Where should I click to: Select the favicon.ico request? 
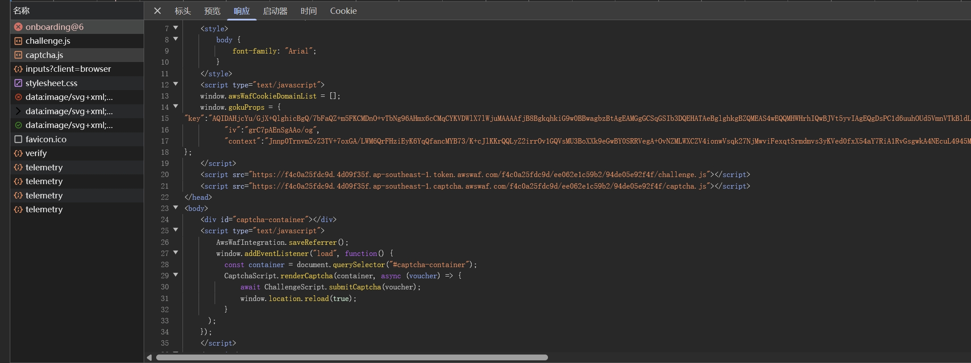[77, 139]
